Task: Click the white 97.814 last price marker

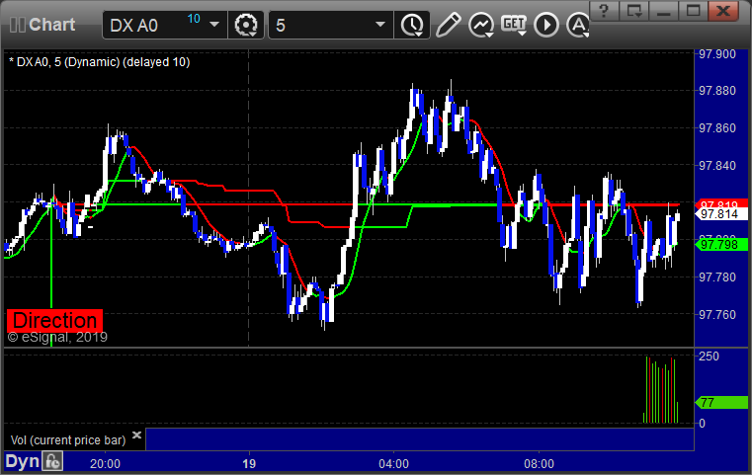Action: click(x=721, y=214)
